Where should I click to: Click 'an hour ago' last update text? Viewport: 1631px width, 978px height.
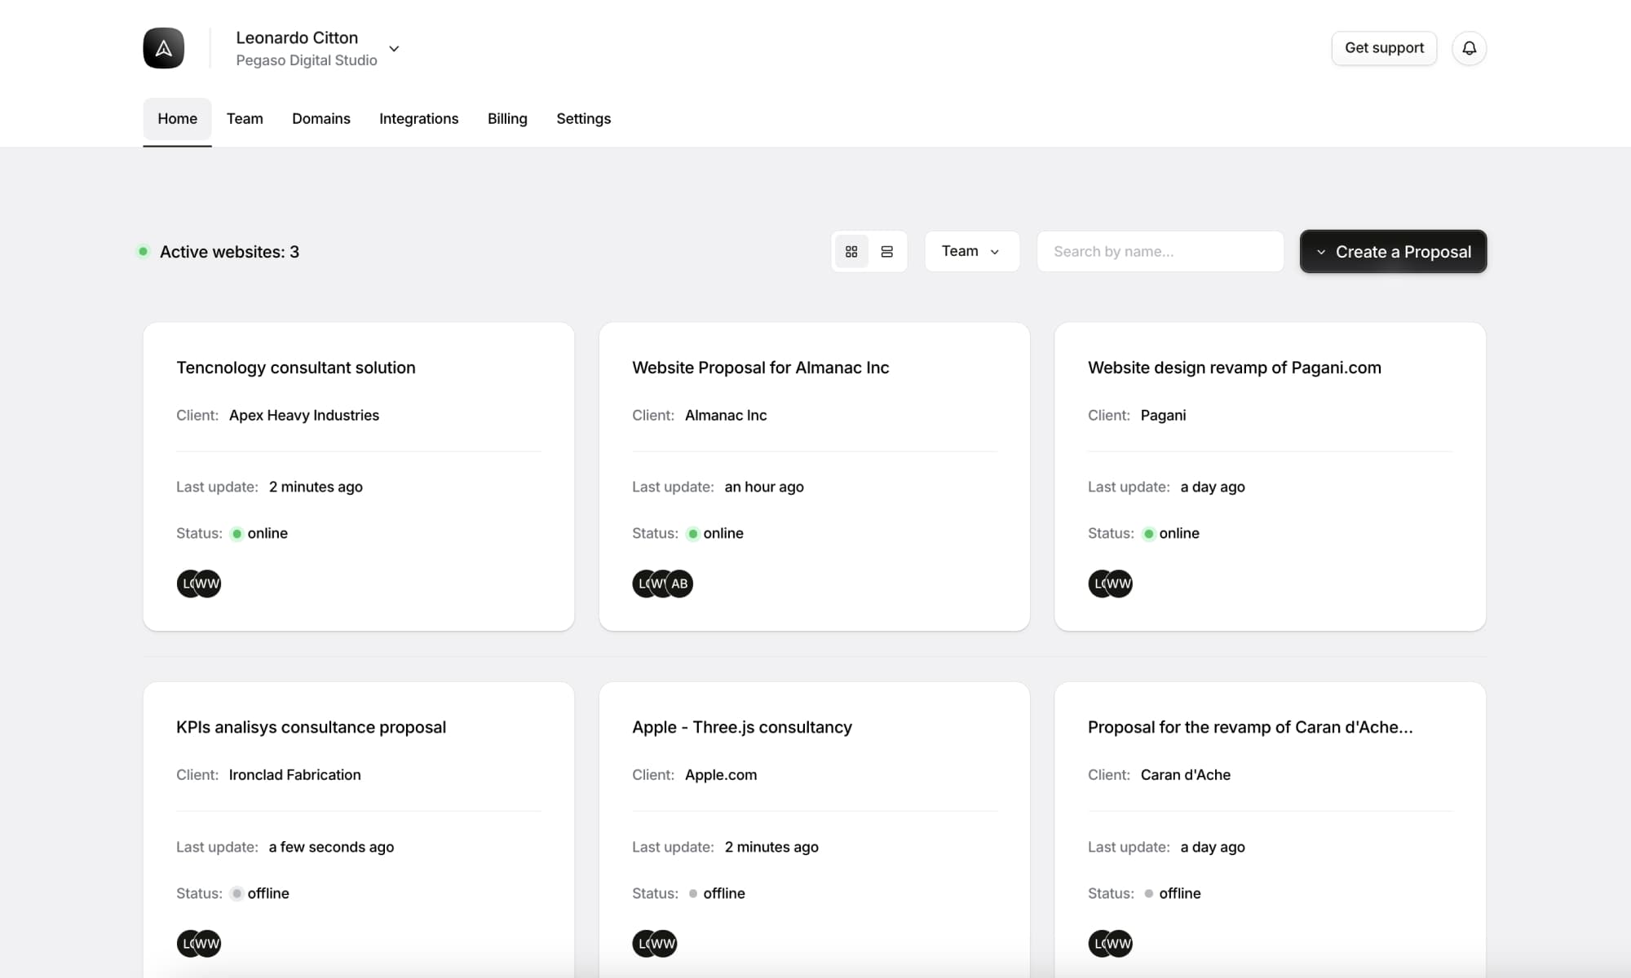point(764,487)
